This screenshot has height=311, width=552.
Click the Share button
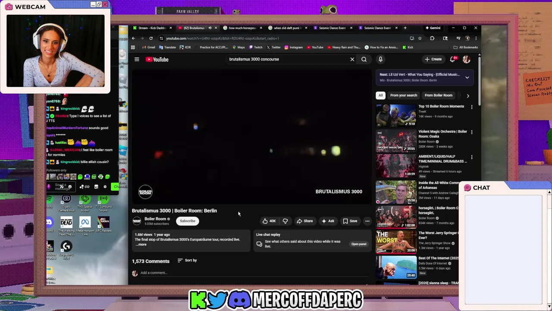pyautogui.click(x=304, y=221)
